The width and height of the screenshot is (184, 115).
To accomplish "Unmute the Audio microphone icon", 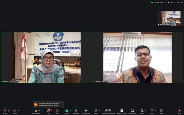I will click(5, 111).
